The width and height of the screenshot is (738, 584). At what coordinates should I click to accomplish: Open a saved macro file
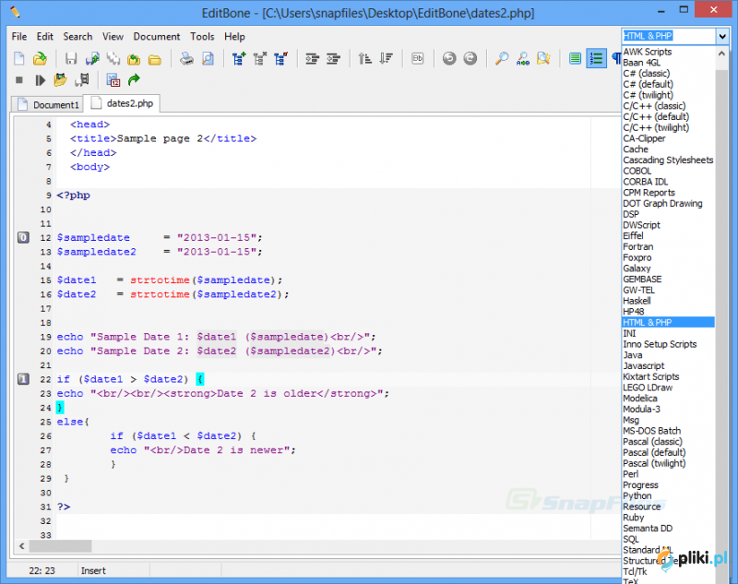[x=61, y=80]
